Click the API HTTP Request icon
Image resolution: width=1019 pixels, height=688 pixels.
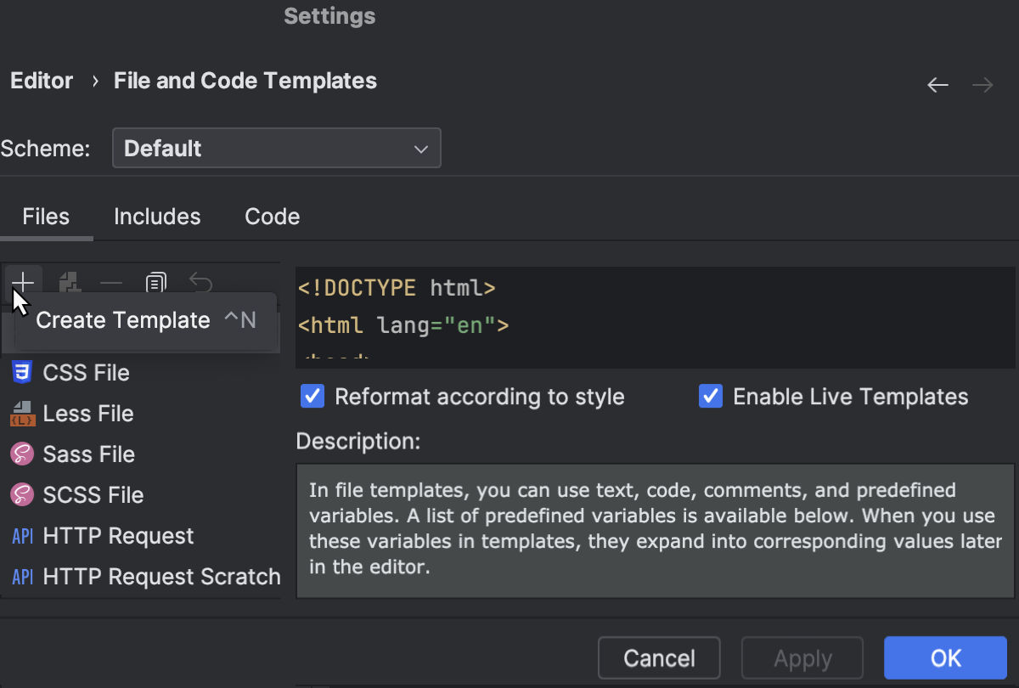[x=21, y=535]
